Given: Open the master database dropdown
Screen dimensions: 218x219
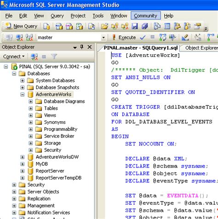Looking at the screenshot, I should coord(103,38).
